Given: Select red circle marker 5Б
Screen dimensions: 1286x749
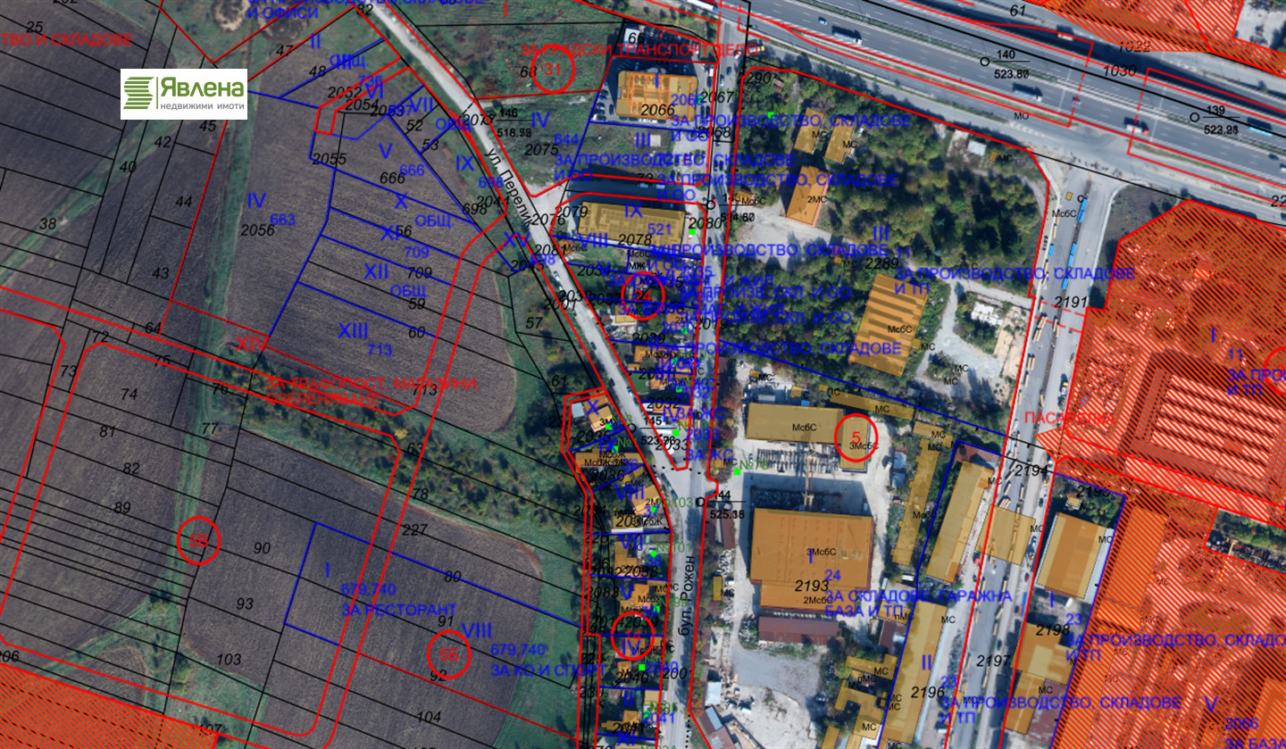Looking at the screenshot, I should [448, 655].
